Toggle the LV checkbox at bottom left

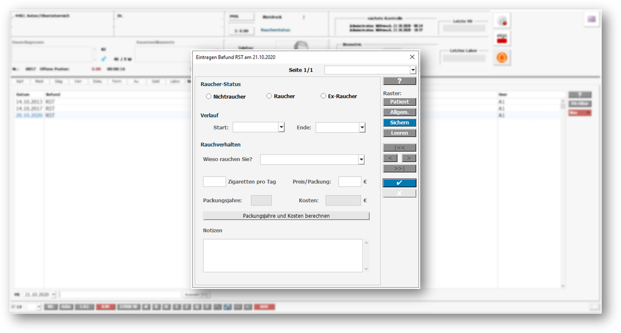pos(13,307)
